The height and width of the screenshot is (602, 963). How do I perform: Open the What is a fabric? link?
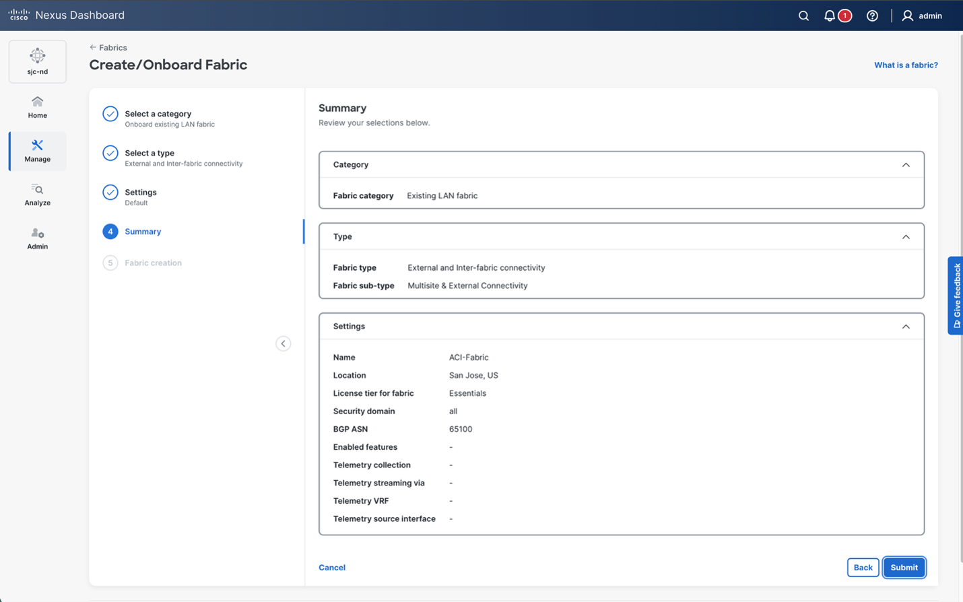906,65
